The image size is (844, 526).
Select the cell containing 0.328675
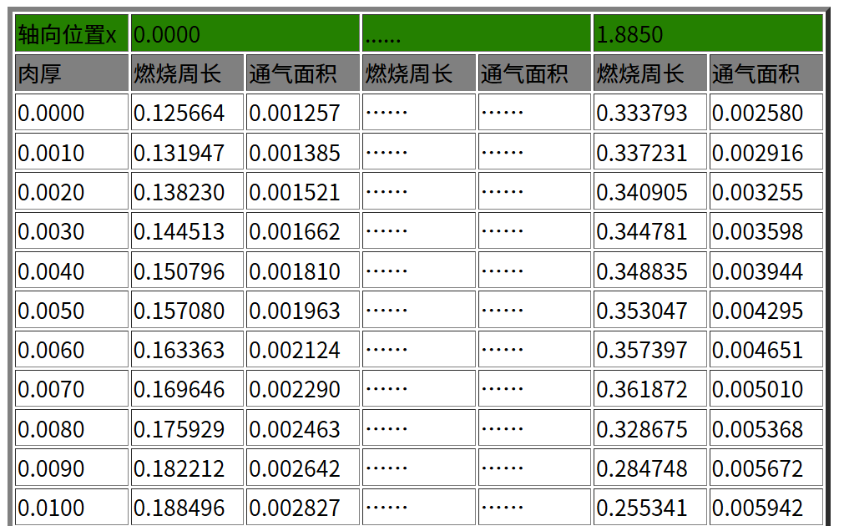pyautogui.click(x=649, y=429)
